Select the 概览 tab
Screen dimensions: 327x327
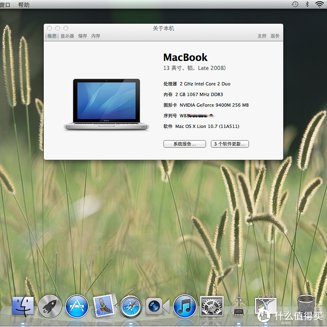click(x=52, y=36)
